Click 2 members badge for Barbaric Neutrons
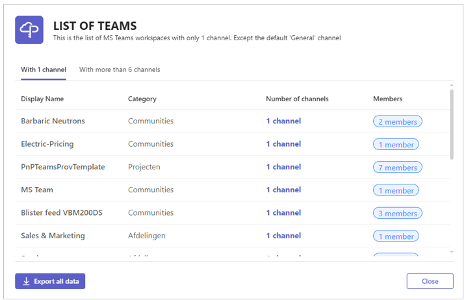466x300 pixels. (397, 121)
